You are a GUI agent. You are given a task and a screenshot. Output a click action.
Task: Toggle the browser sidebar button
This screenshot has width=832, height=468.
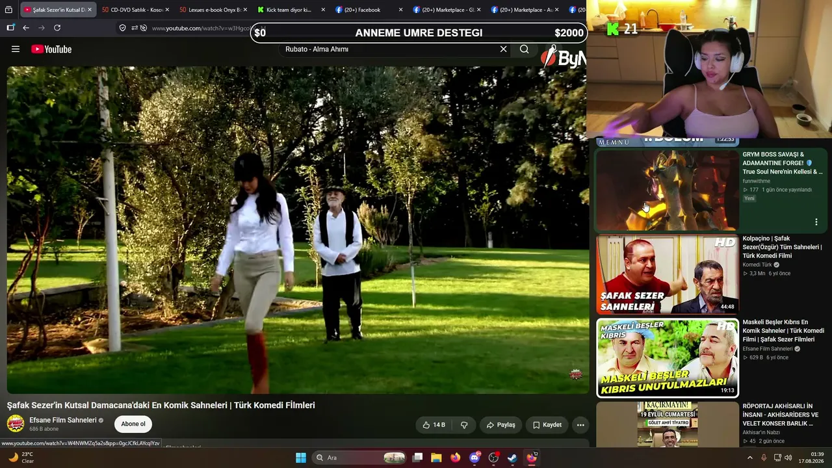(x=10, y=28)
